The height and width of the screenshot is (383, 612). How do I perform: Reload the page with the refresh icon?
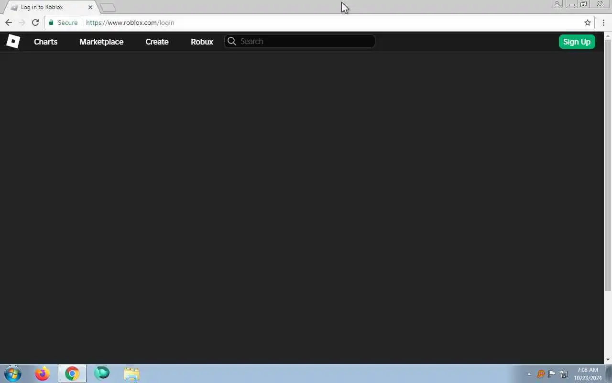tap(35, 23)
